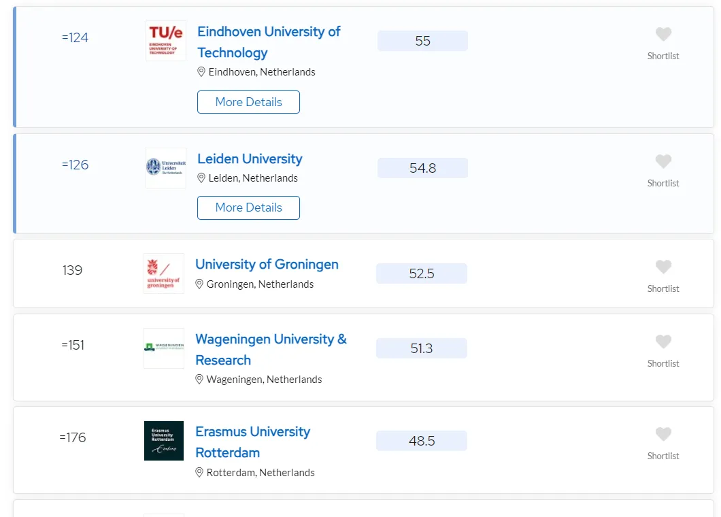Click the Leiden University logo
Viewport: 721px width, 517px height.
(166, 168)
